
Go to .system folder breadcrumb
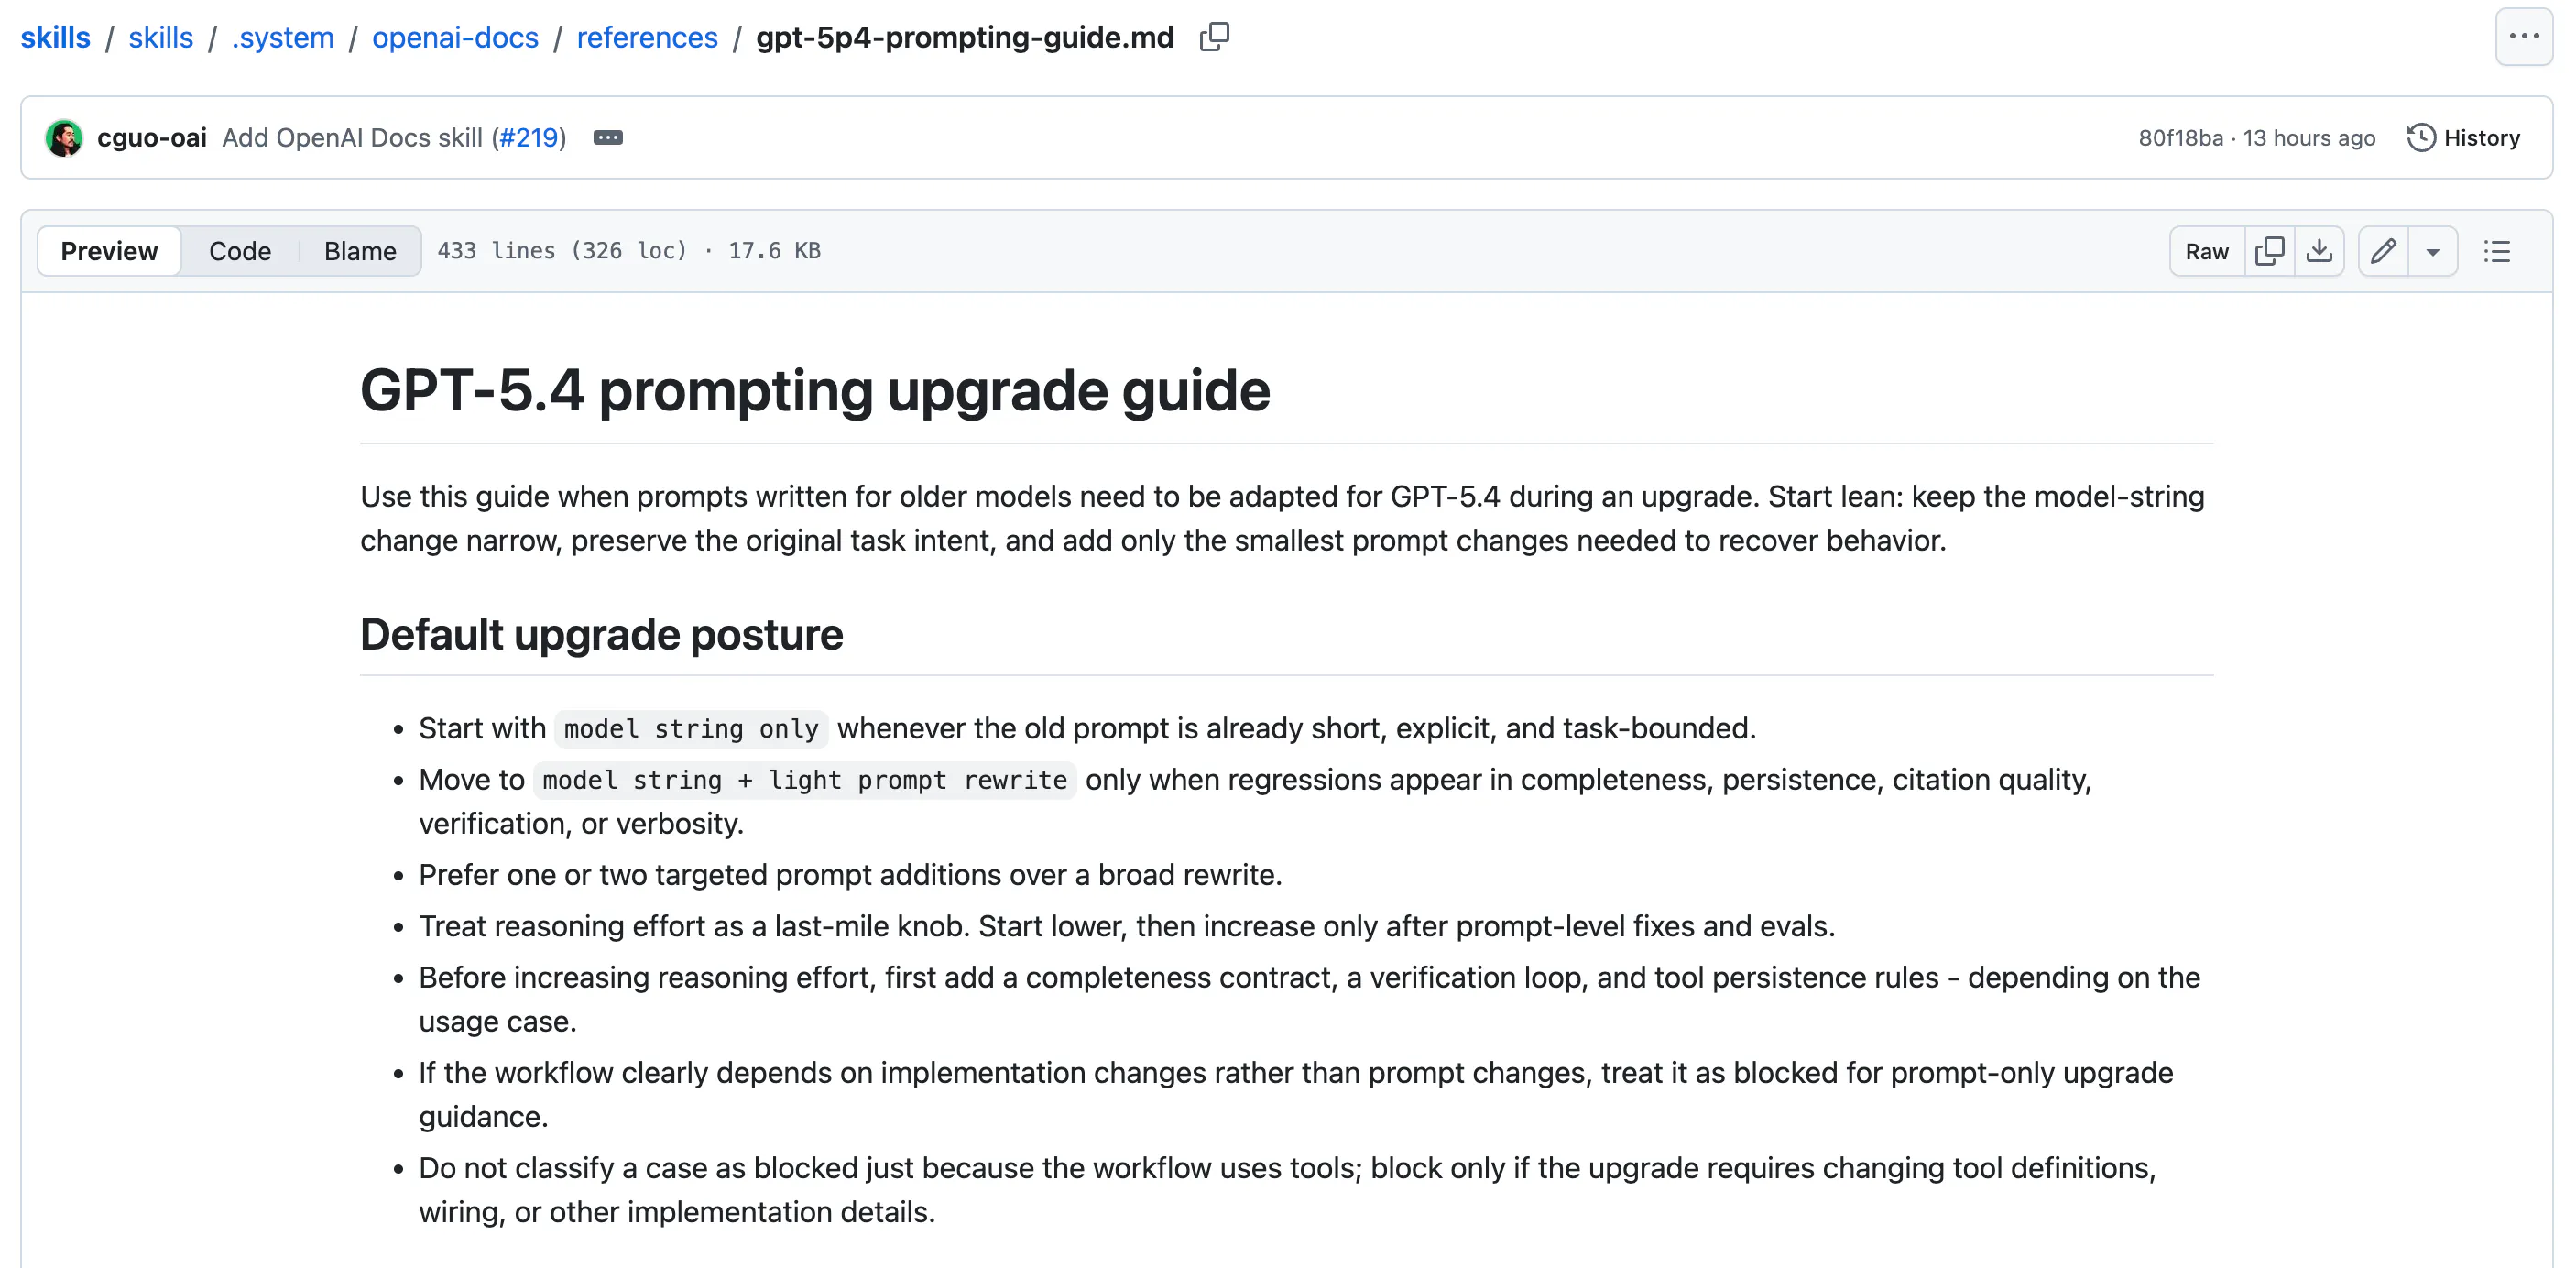coord(283,37)
